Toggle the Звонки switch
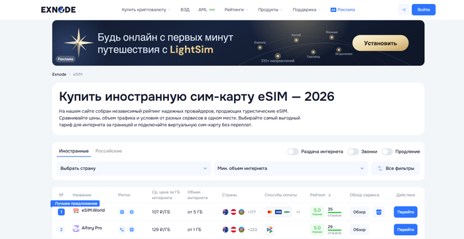 [x=353, y=151]
